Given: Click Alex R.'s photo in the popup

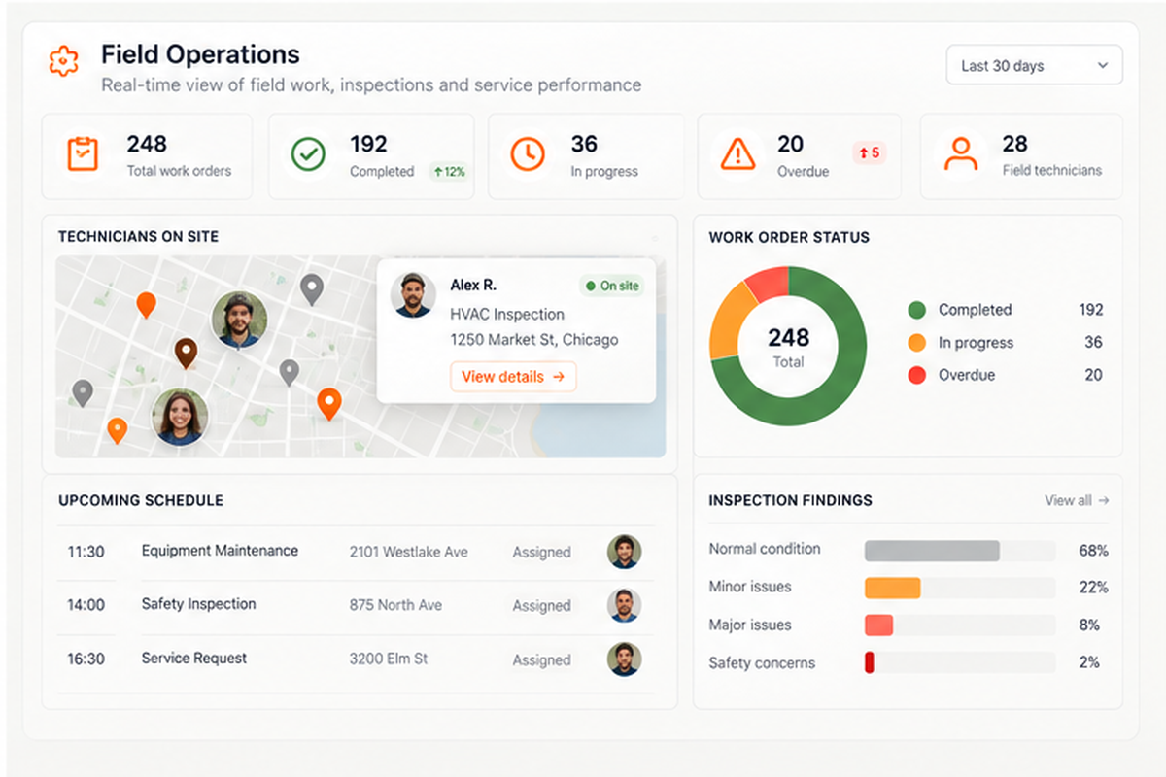Looking at the screenshot, I should pyautogui.click(x=413, y=294).
